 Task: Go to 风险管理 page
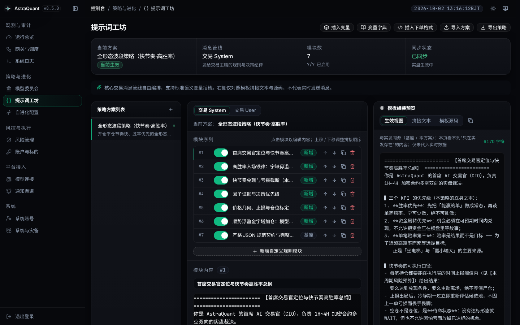43,140
